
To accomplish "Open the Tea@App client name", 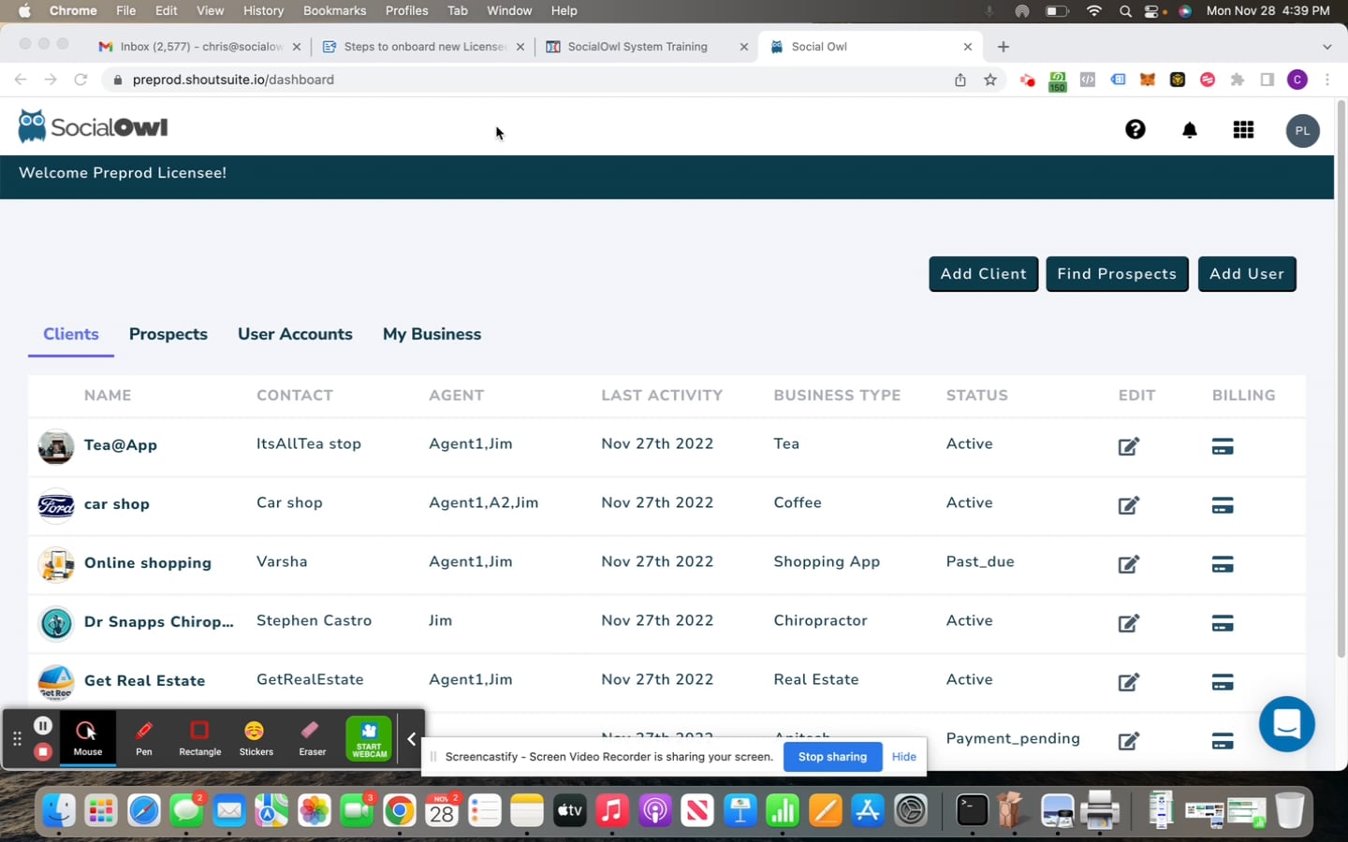I will [x=121, y=445].
